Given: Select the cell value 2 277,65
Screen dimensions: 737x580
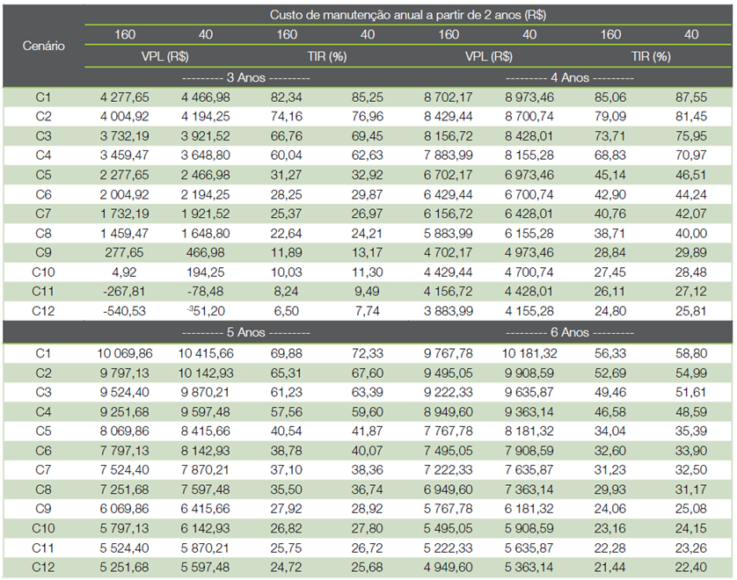Looking at the screenshot, I should [125, 175].
